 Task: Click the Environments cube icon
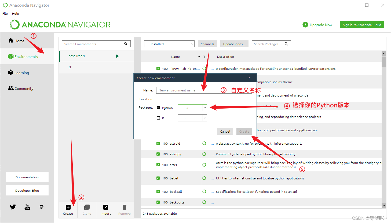[11, 56]
